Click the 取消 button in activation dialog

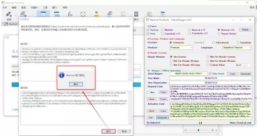124,131
